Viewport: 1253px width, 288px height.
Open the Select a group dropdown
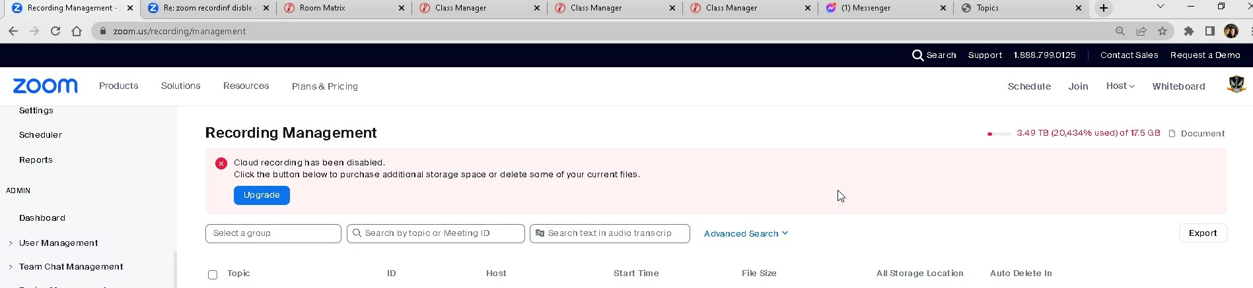[x=273, y=233]
